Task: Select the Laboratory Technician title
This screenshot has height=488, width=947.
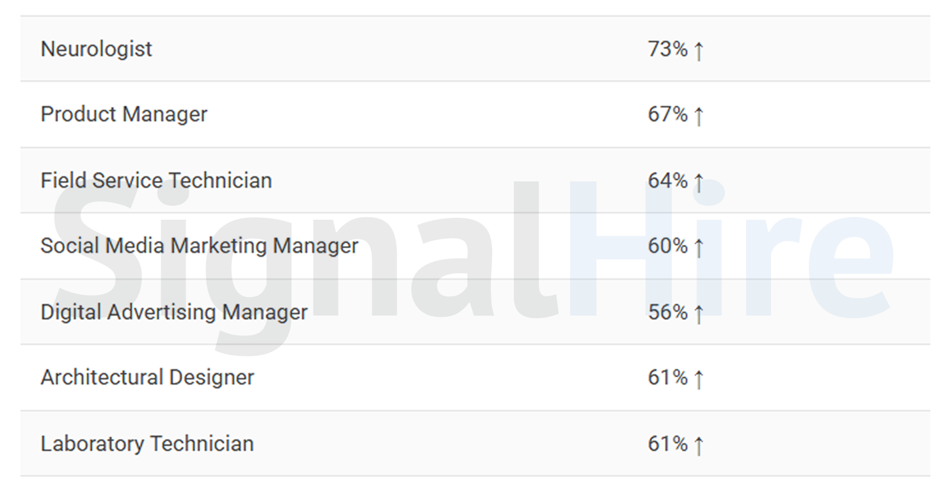Action: (x=147, y=444)
